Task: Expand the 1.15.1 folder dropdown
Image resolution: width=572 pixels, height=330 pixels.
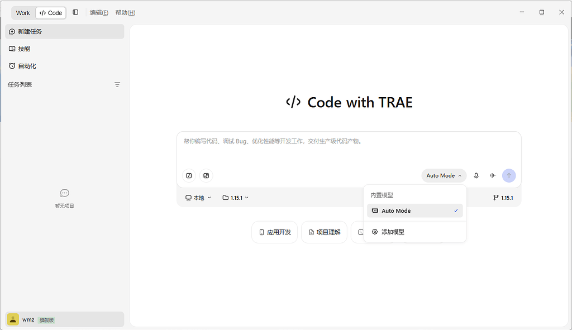Action: 236,198
